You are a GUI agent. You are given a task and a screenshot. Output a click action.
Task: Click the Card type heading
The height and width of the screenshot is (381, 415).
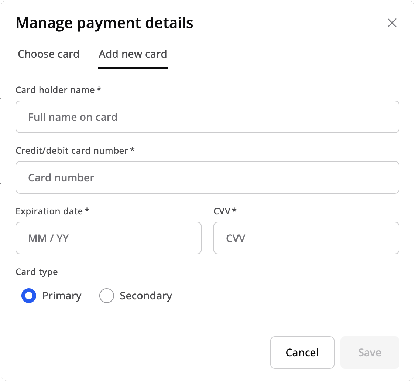click(x=37, y=272)
